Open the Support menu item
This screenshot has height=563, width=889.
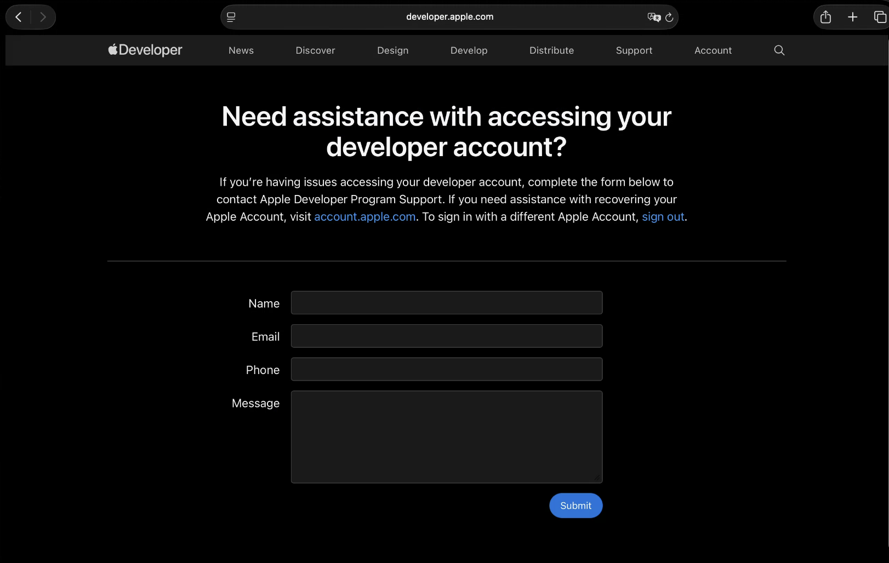[x=634, y=50]
